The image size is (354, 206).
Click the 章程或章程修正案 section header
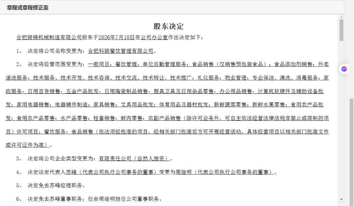[28, 8]
